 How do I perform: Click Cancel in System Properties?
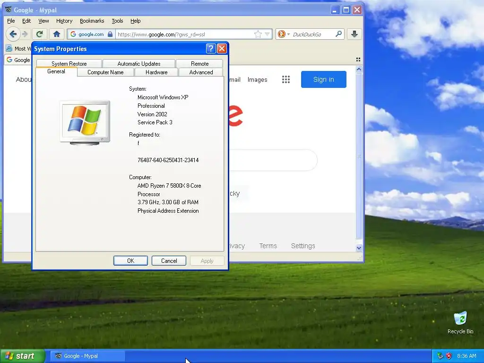pos(169,261)
